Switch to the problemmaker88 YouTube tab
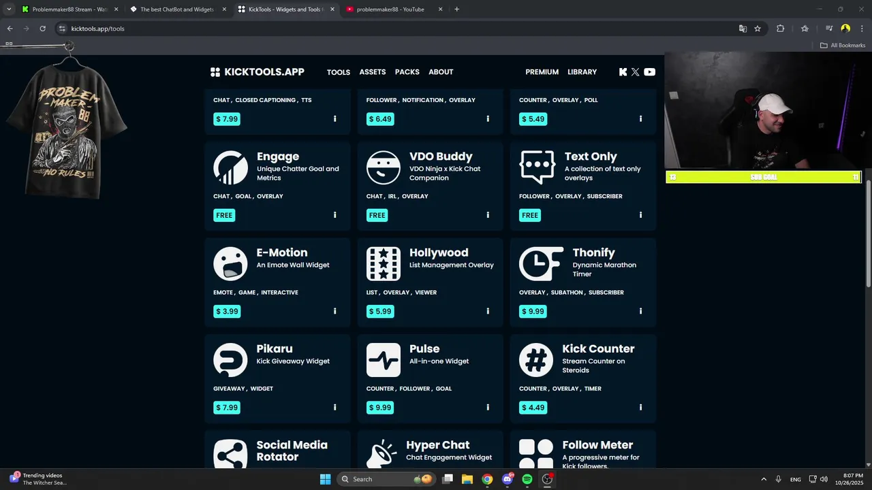 tap(395, 10)
